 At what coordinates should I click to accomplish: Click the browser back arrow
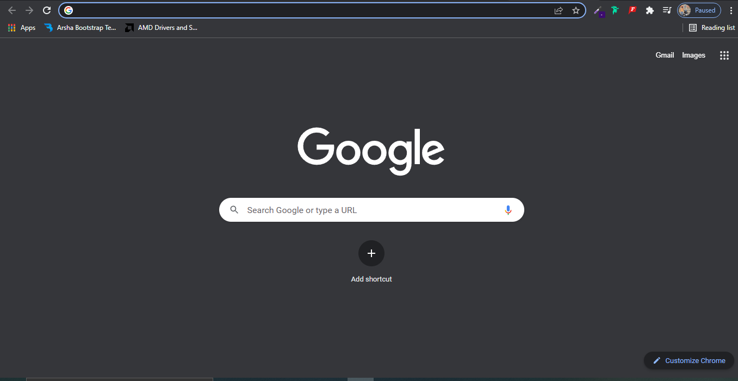(12, 10)
